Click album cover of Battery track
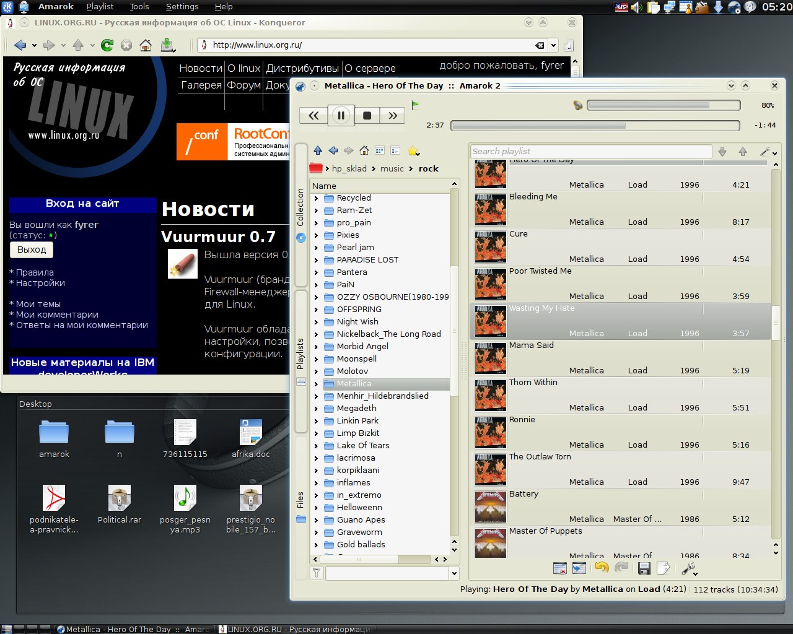793x634 pixels. coord(491,506)
